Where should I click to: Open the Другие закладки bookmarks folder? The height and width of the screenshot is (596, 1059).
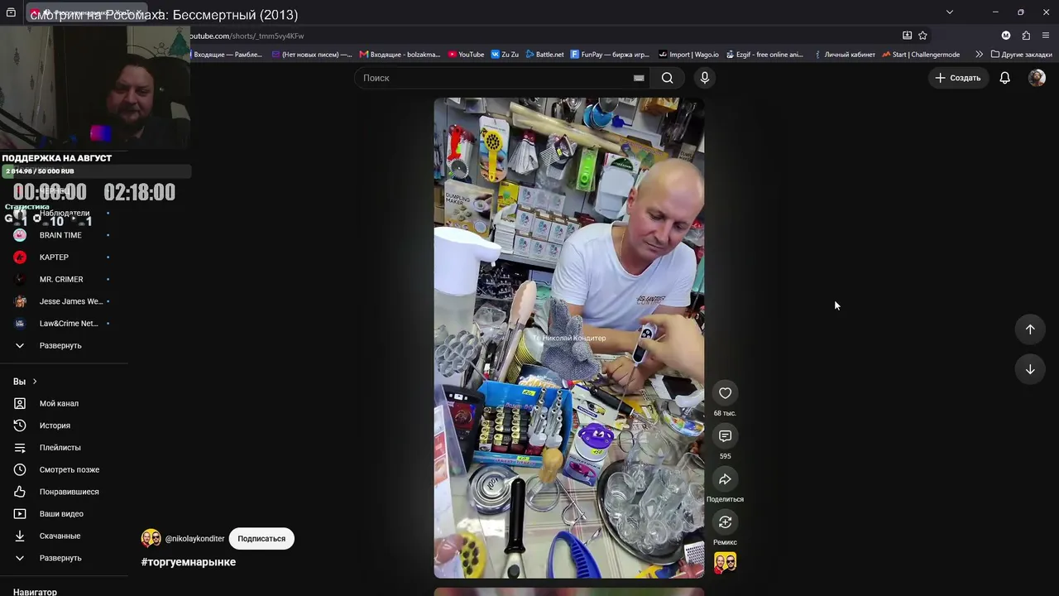point(1022,55)
